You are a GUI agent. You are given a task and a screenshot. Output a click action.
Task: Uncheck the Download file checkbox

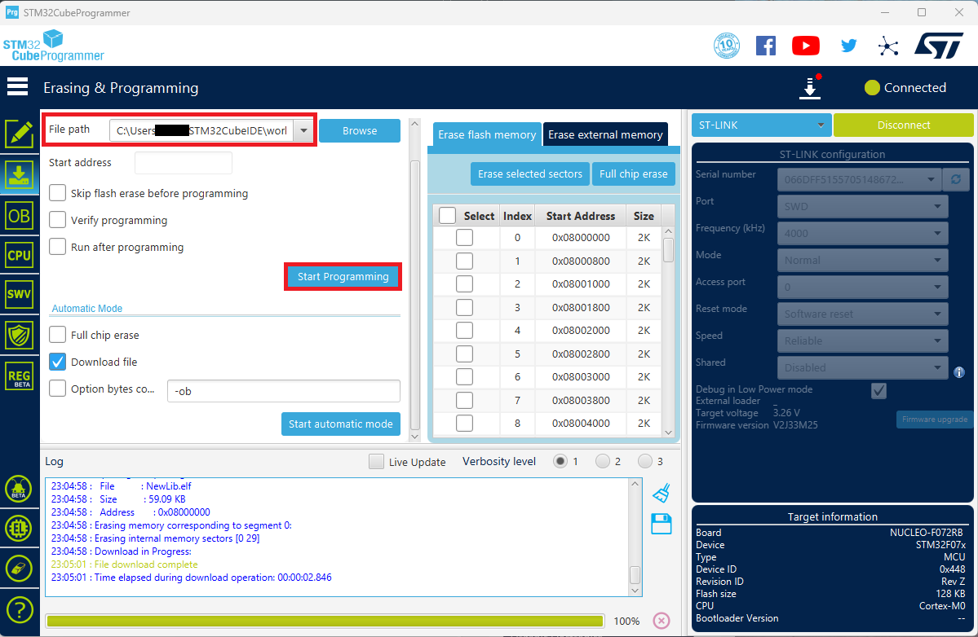57,361
